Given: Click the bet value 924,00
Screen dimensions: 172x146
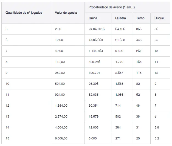Looking at the screenshot, I should tap(60, 95).
